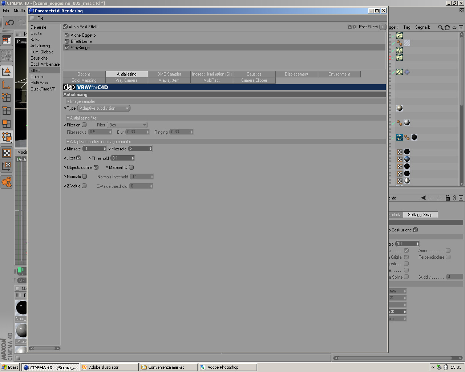This screenshot has height=372, width=465.
Task: Open the File menu in Parametri di Rendering
Action: coord(40,18)
